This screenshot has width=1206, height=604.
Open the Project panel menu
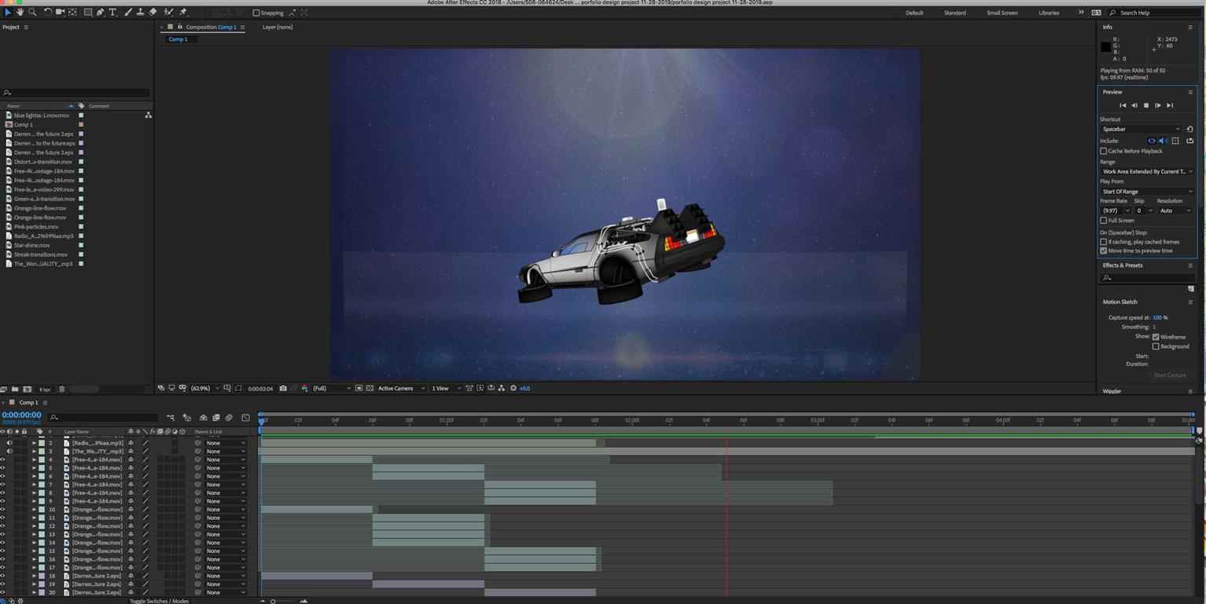coord(26,27)
